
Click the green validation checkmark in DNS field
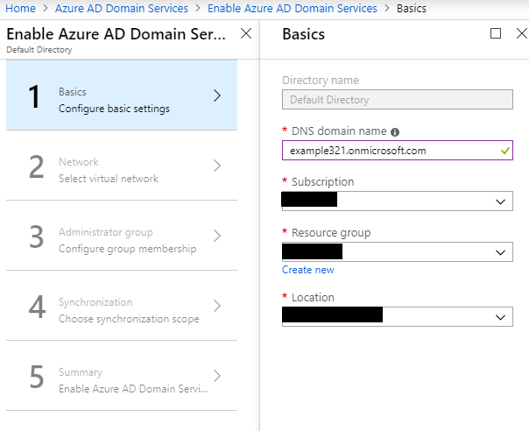coord(505,151)
